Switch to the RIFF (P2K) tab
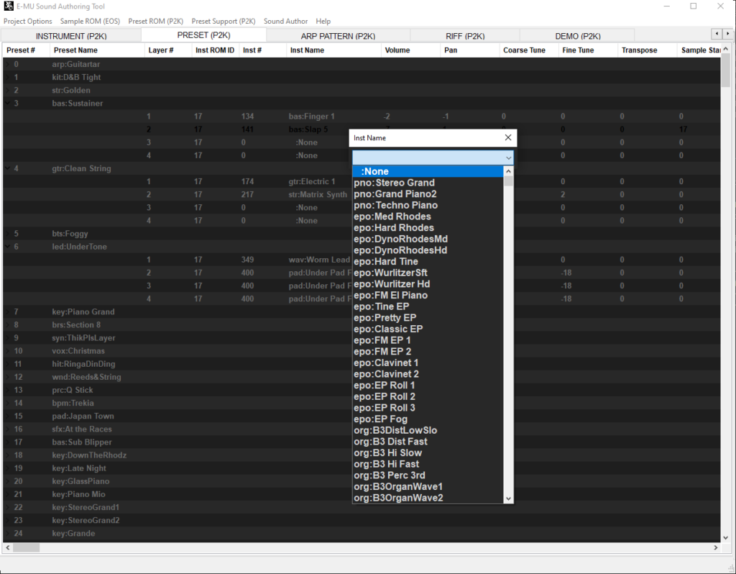The height and width of the screenshot is (574, 736). click(465, 36)
